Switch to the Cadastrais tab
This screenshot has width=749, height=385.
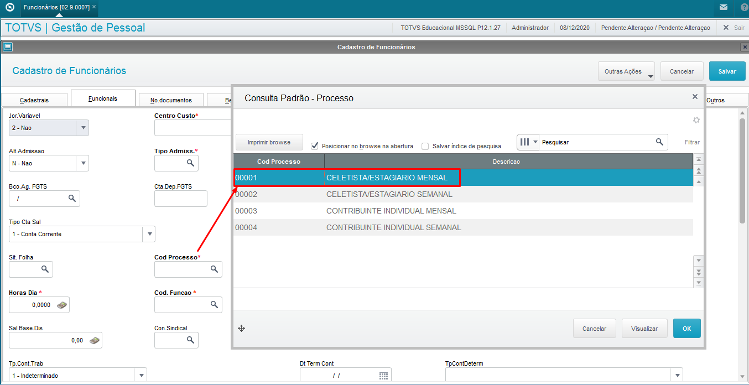coord(34,100)
